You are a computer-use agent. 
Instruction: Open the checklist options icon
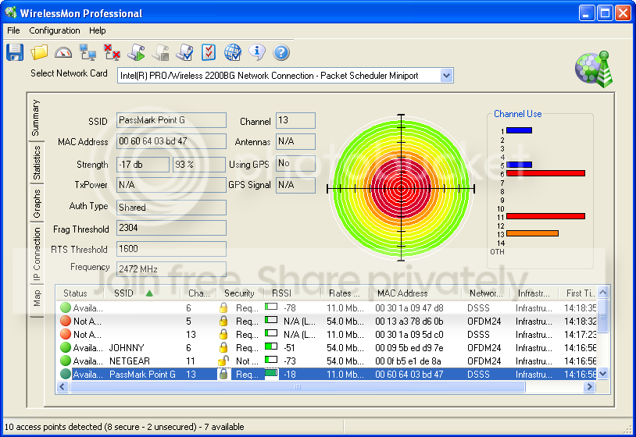point(209,52)
